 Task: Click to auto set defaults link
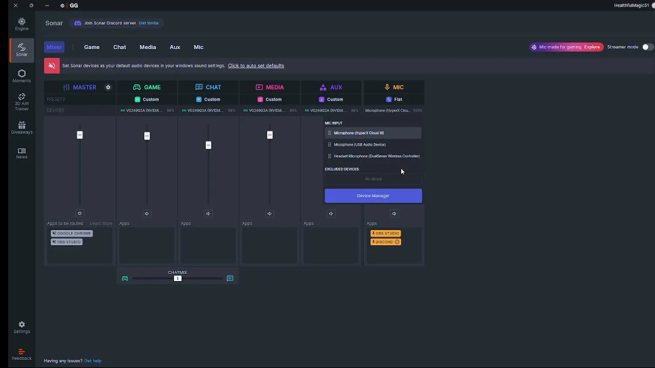[x=256, y=65]
